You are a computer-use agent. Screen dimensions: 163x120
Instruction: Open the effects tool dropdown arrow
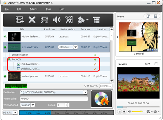point(87,20)
